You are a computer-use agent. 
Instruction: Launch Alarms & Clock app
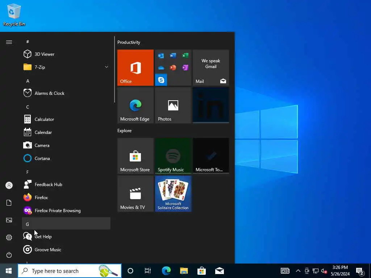(66, 93)
